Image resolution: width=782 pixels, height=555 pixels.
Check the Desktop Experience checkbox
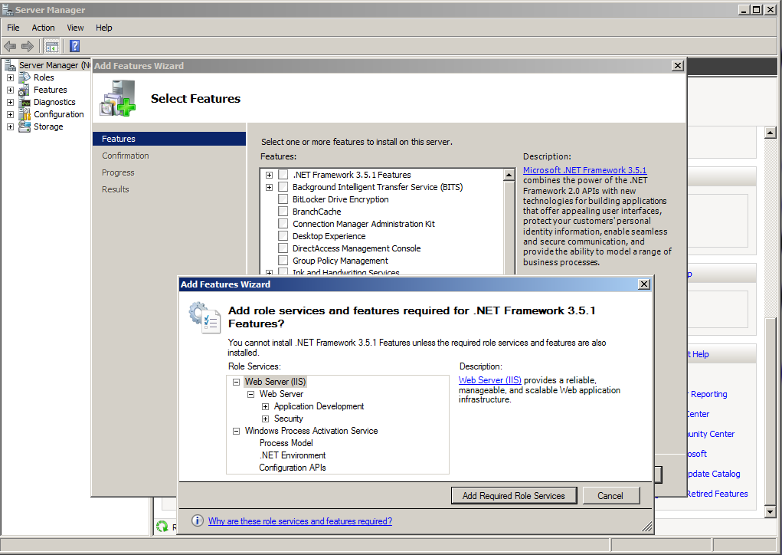click(283, 236)
